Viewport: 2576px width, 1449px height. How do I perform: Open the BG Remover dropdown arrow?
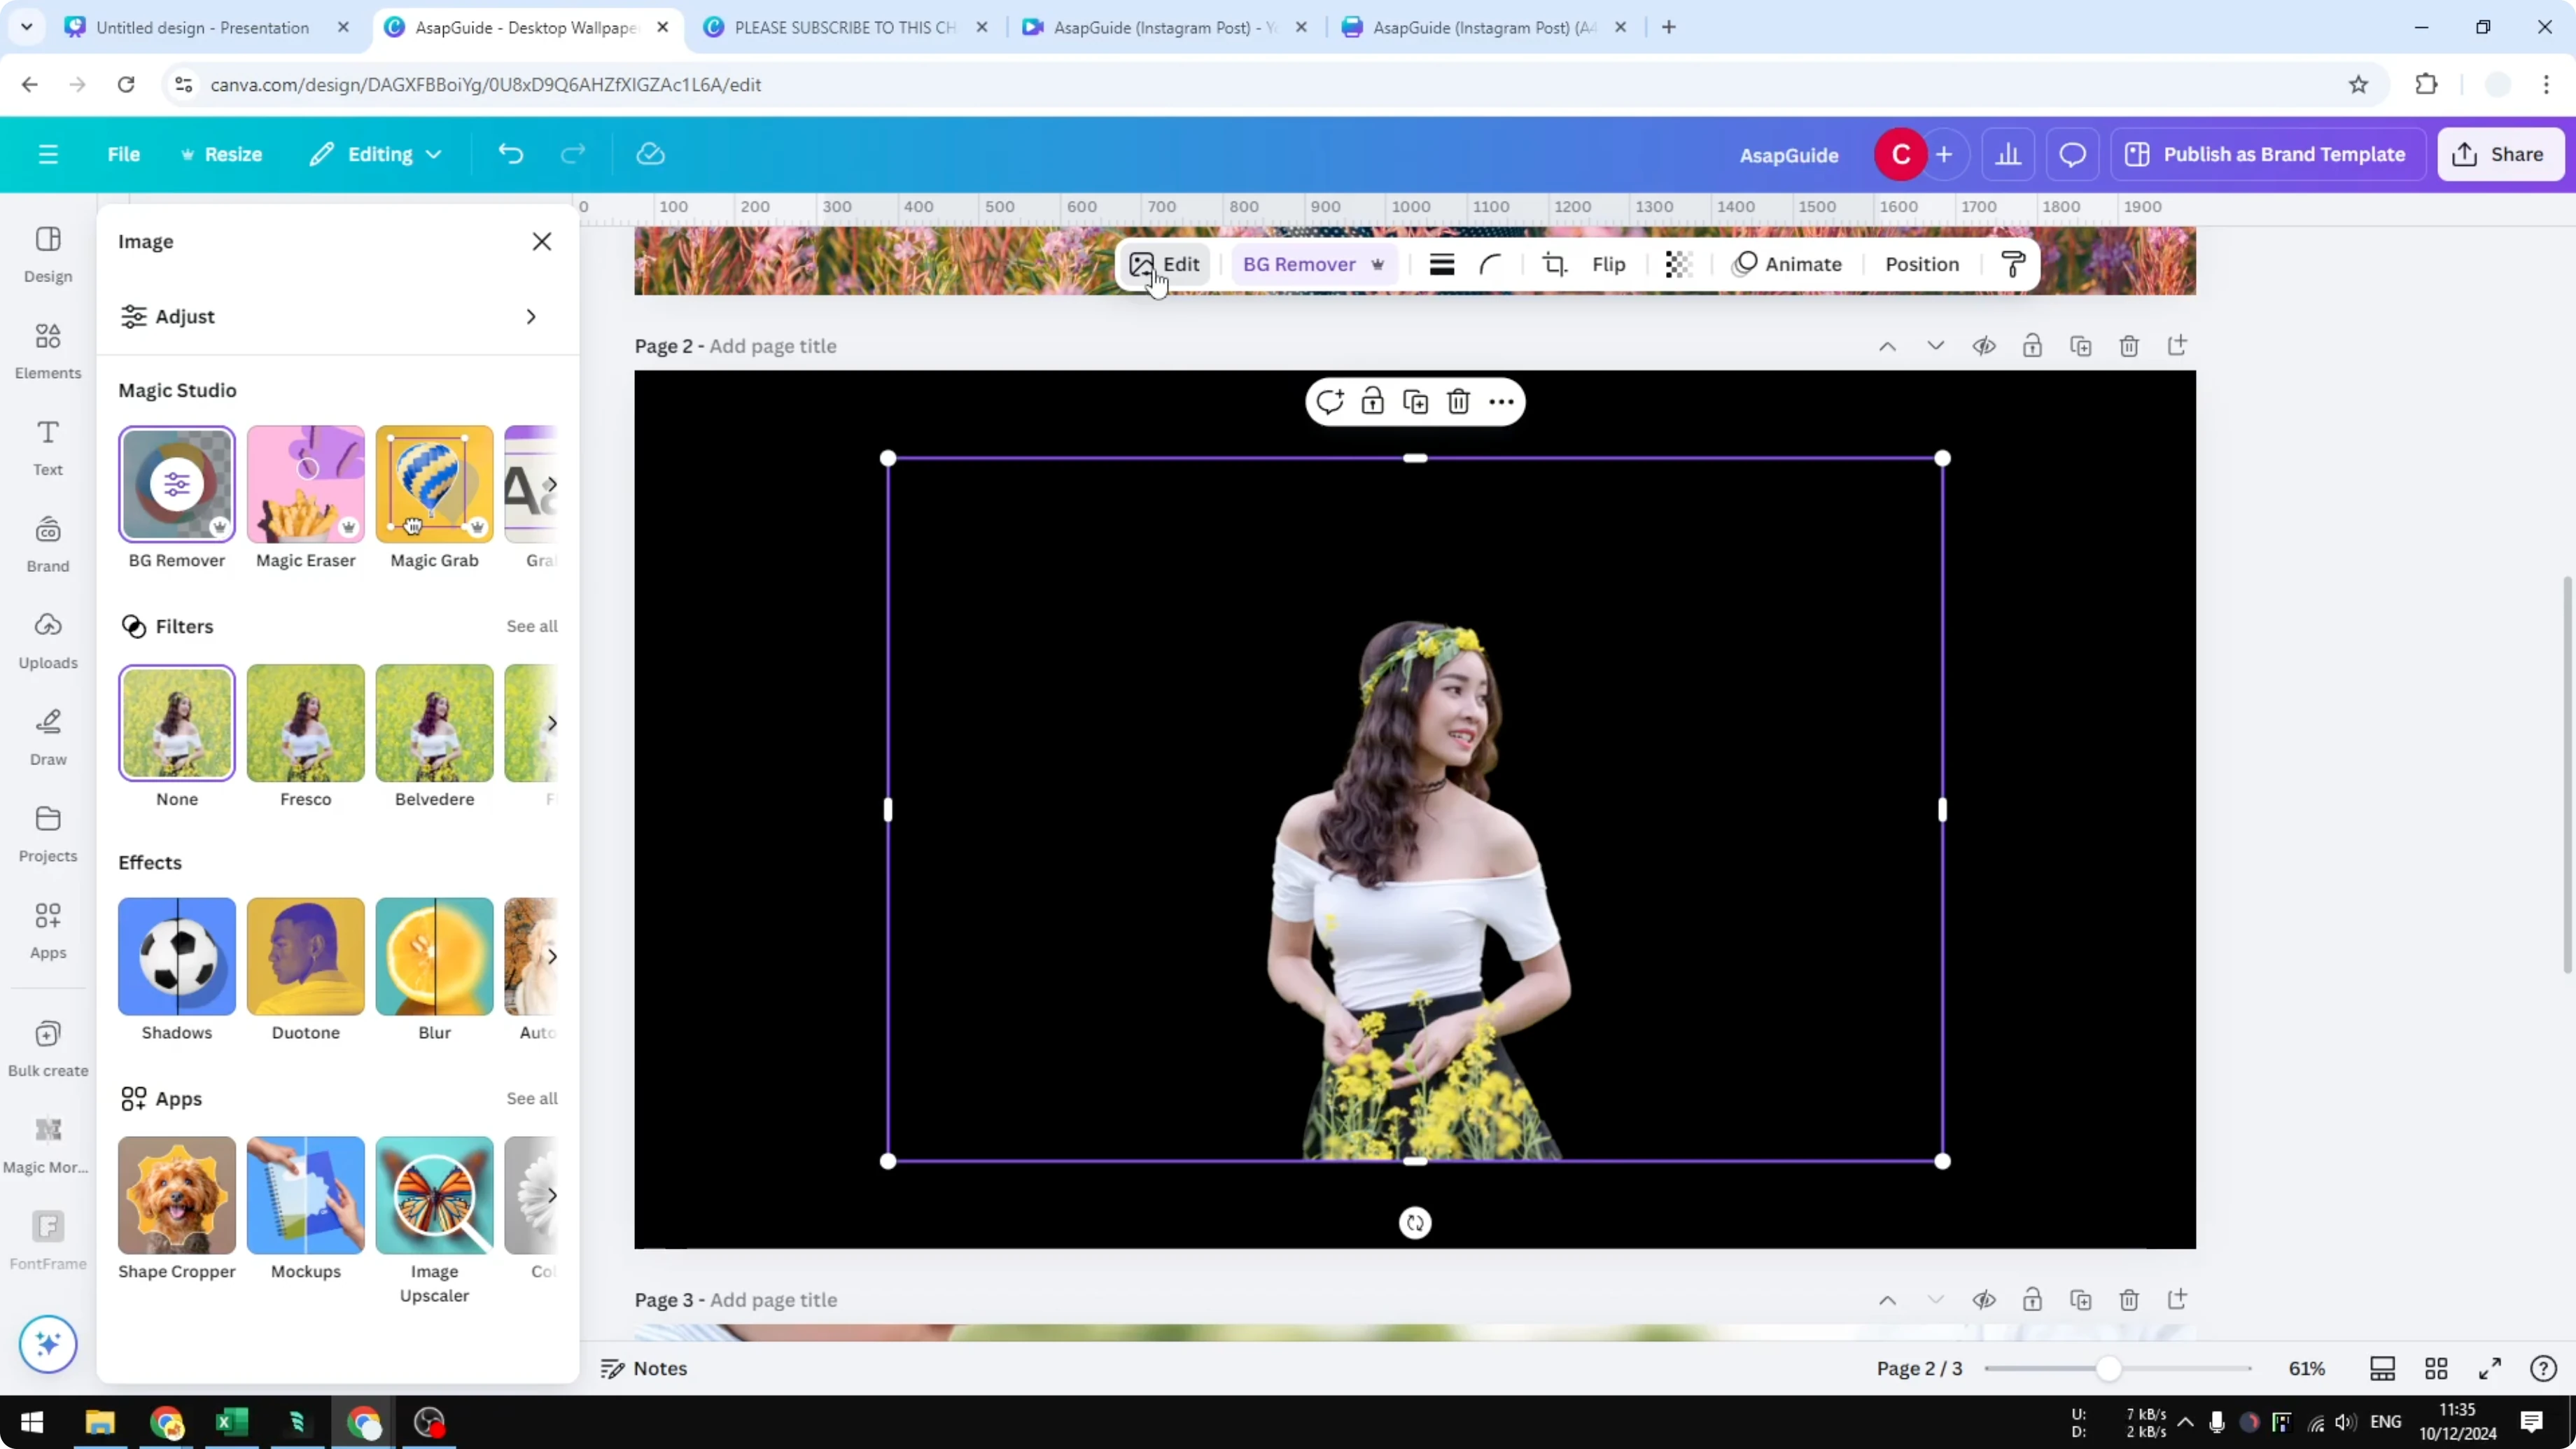[1378, 264]
